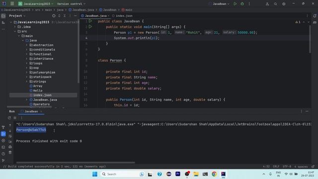Open the warnings indicator in editor corner
This screenshot has height=179, width=318.
(x=298, y=22)
